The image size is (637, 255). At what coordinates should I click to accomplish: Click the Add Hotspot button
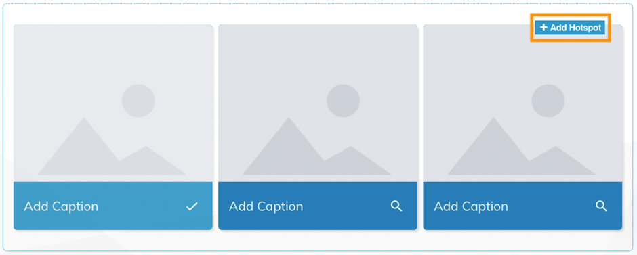point(569,28)
